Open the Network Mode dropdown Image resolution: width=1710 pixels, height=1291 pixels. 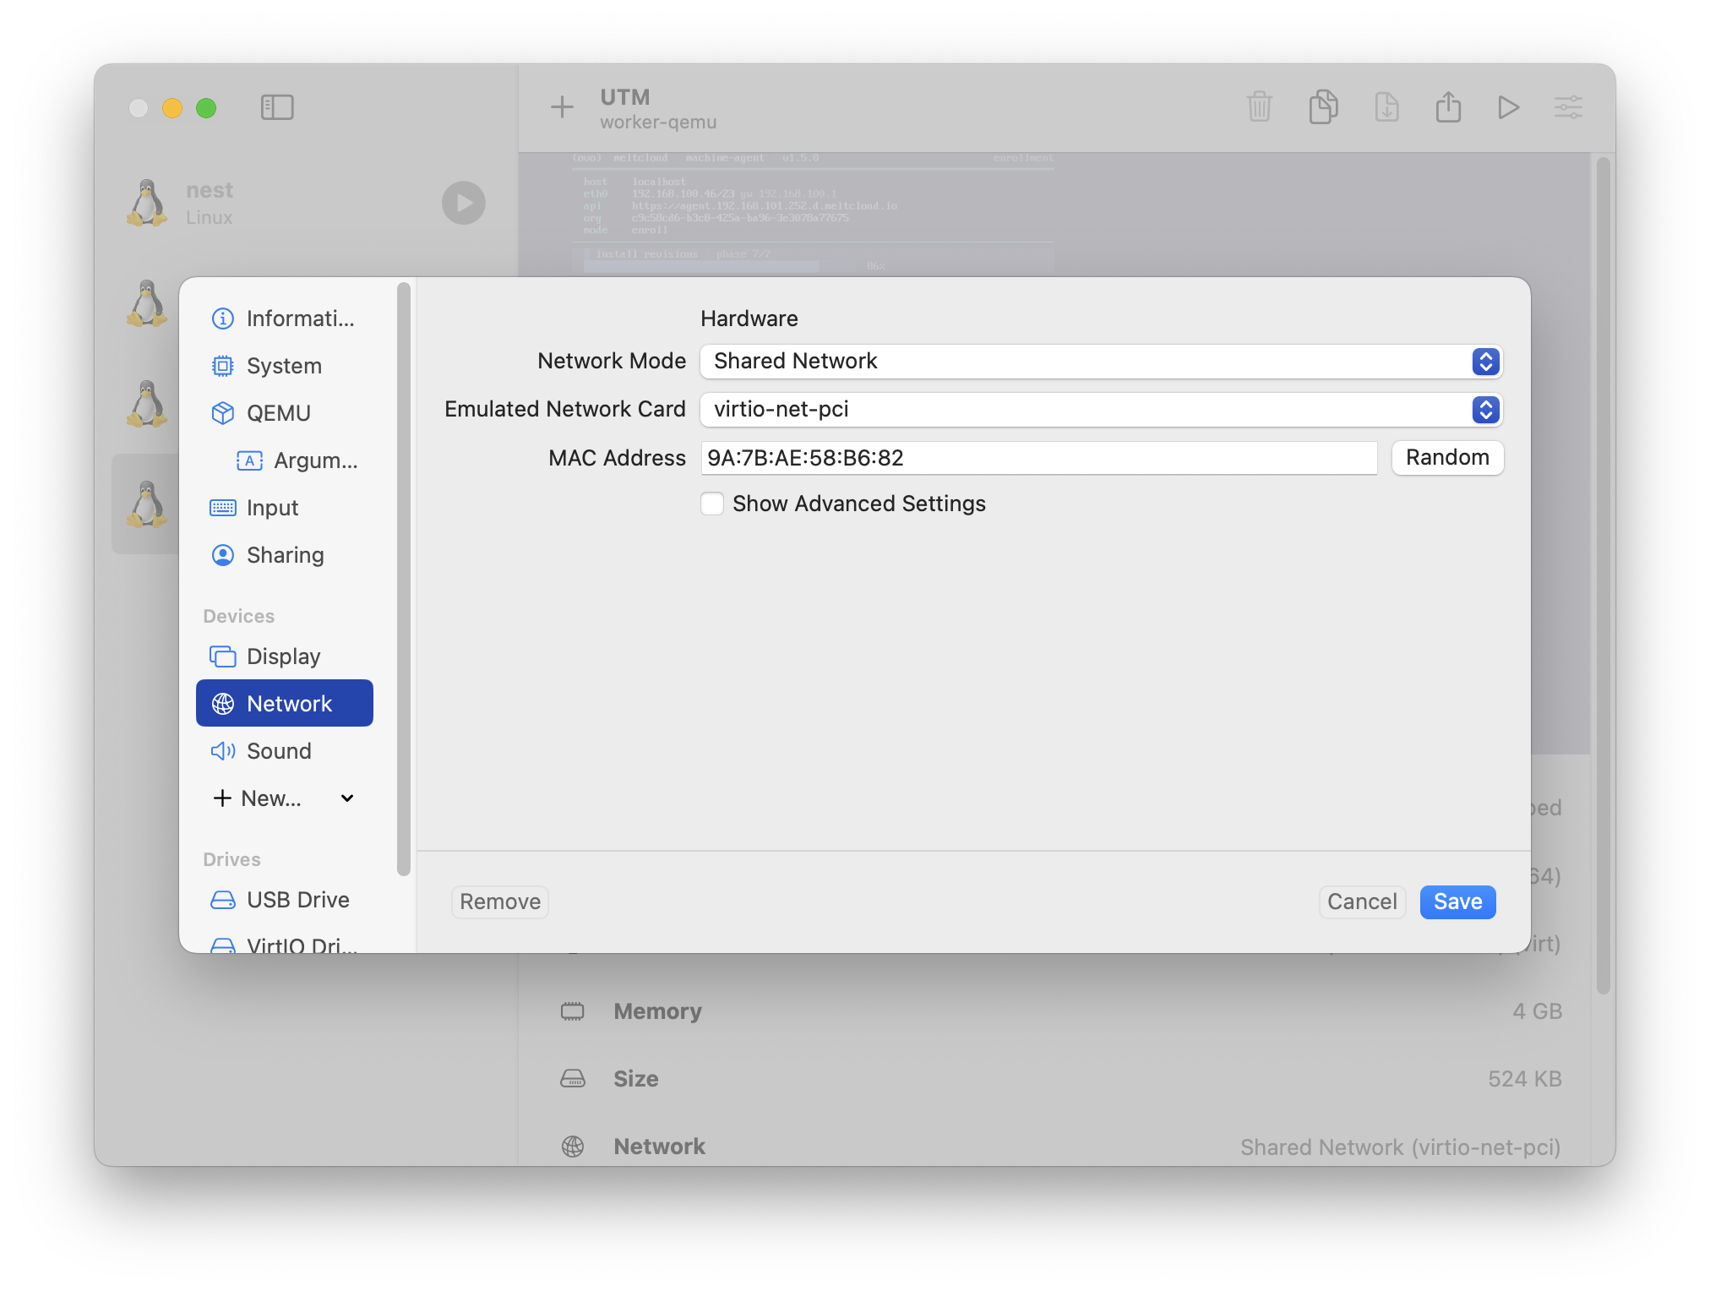coord(1101,362)
